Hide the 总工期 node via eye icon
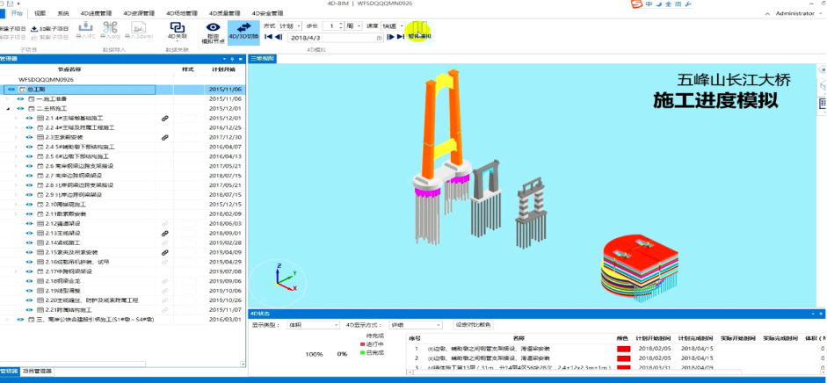The image size is (827, 383). click(11, 90)
